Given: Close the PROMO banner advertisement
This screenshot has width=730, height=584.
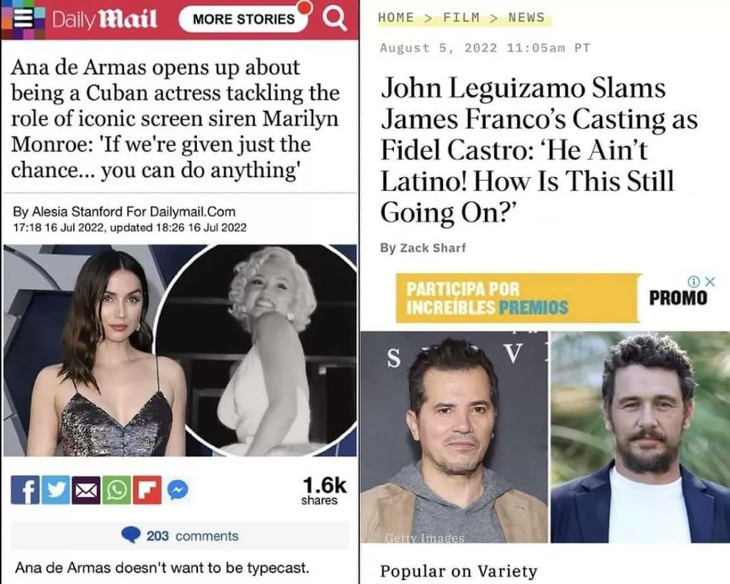Looking at the screenshot, I should (709, 282).
